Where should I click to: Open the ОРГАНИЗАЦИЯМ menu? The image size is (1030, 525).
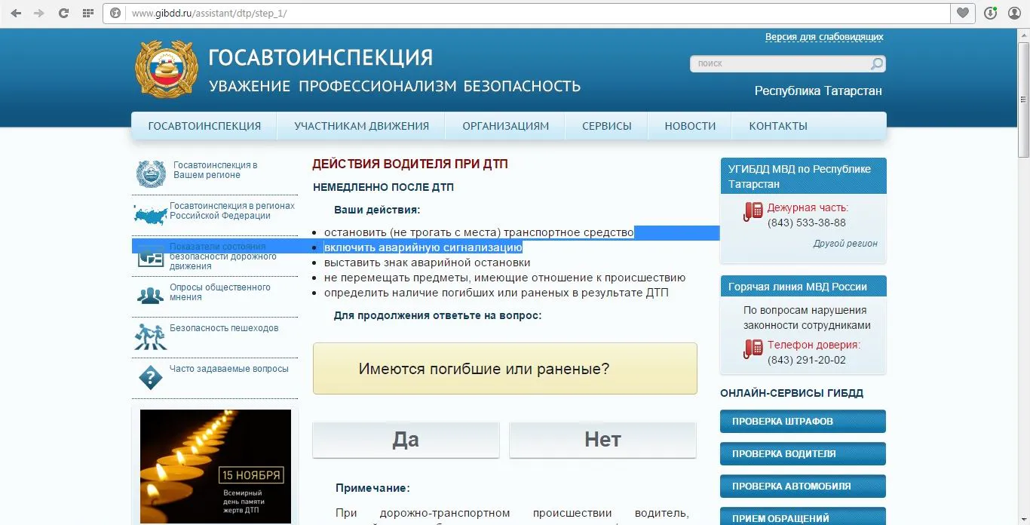(x=505, y=126)
